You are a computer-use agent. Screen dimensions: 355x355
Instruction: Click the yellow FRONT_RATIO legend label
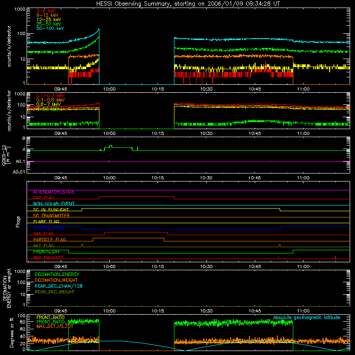tap(51, 317)
